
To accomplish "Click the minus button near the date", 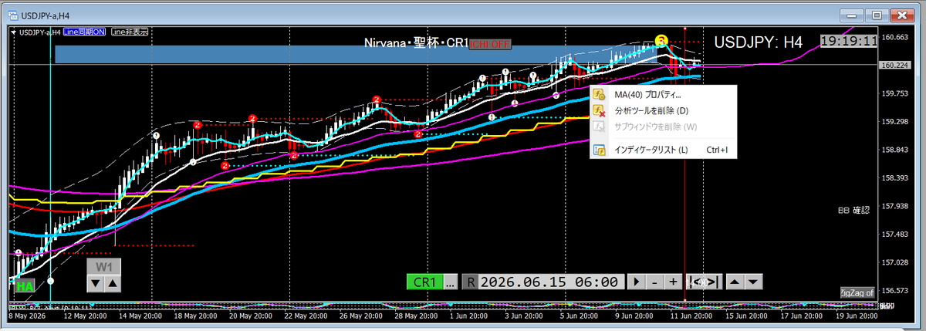I will 654,282.
